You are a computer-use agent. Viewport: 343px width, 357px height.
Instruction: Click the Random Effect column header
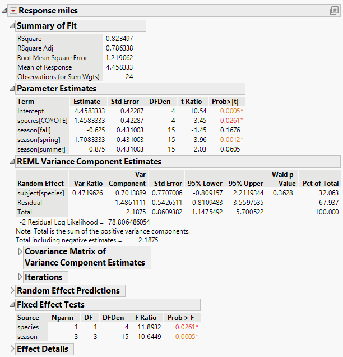tap(40, 184)
